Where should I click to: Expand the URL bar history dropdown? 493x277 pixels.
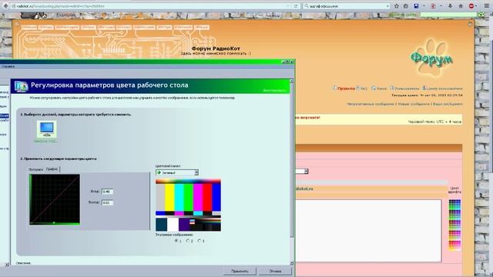tap(288, 6)
